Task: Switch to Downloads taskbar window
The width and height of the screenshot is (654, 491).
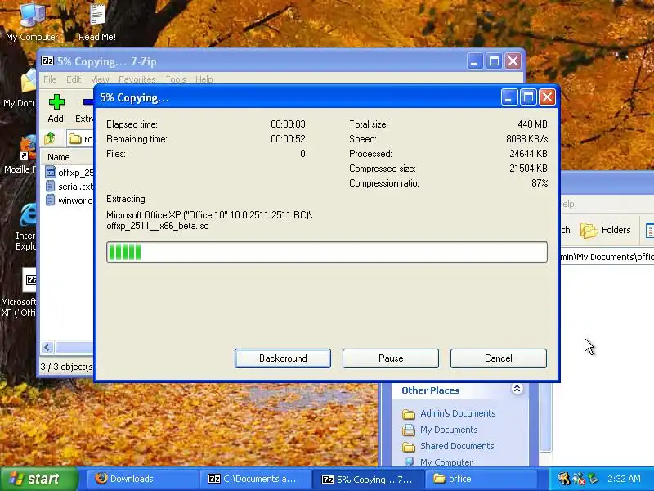Action: [141, 479]
